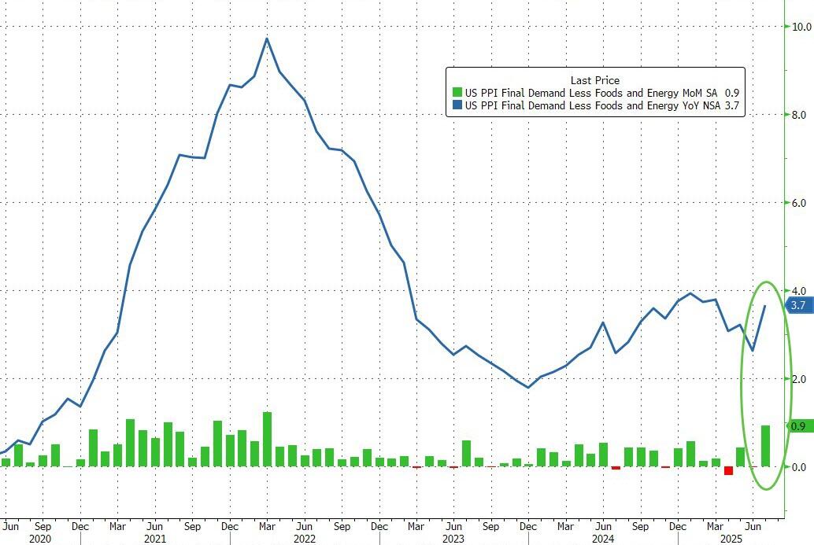The width and height of the screenshot is (814, 545).
Task: Click the blue line's endpoint at 3.7
Action: click(765, 306)
